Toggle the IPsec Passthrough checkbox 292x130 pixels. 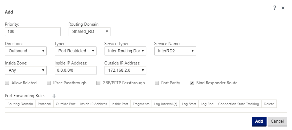point(49,83)
